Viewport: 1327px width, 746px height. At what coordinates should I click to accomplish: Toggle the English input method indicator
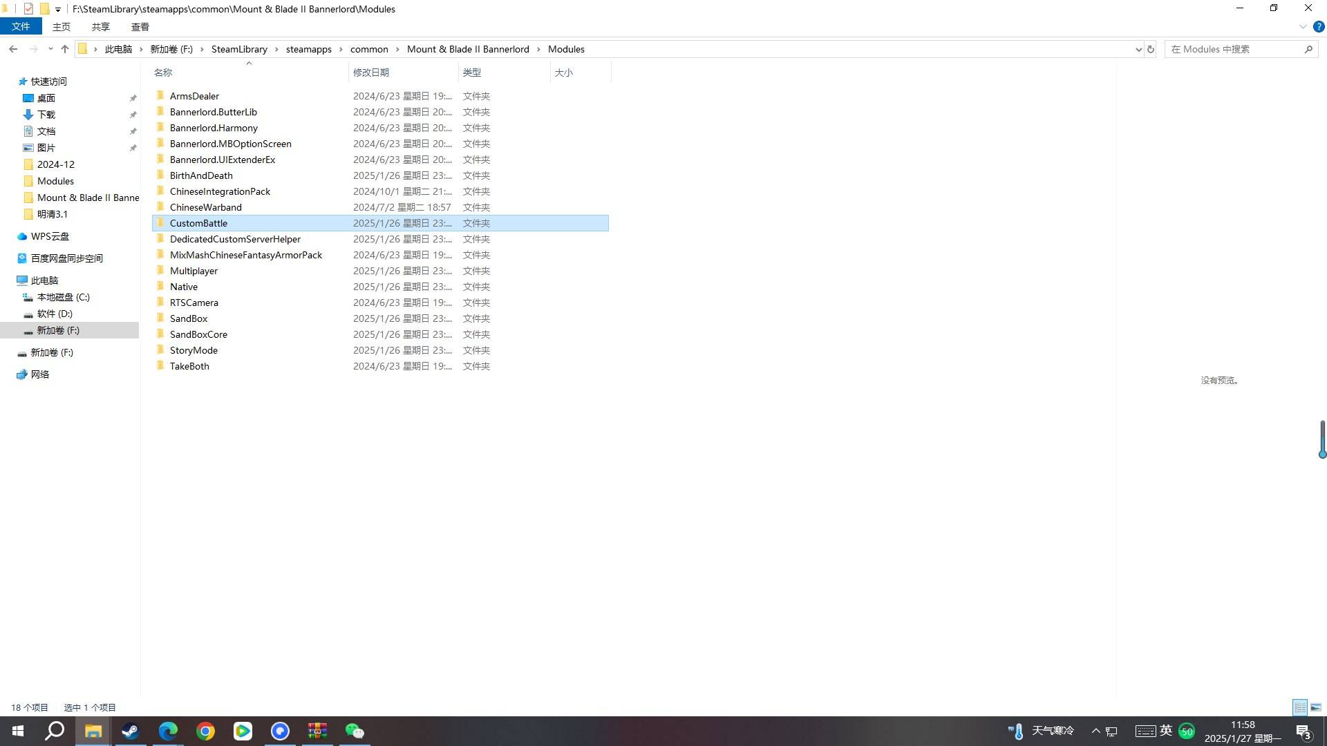(1166, 731)
